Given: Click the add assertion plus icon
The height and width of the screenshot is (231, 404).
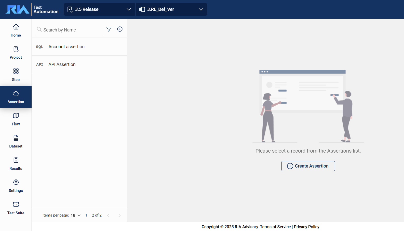Looking at the screenshot, I should 120,29.
